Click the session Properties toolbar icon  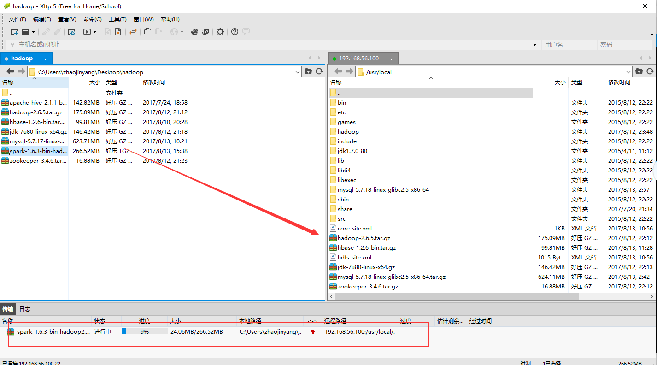click(71, 32)
